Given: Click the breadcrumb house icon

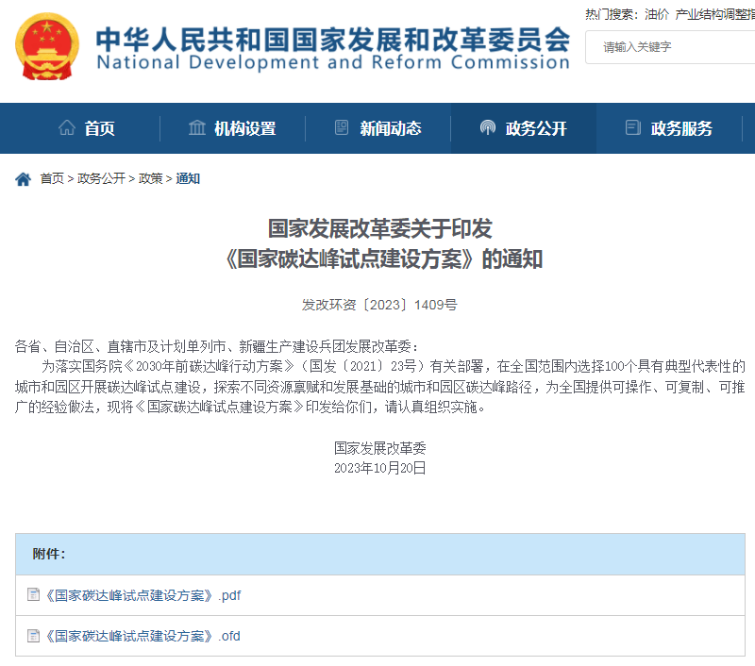Looking at the screenshot, I should coord(24,179).
